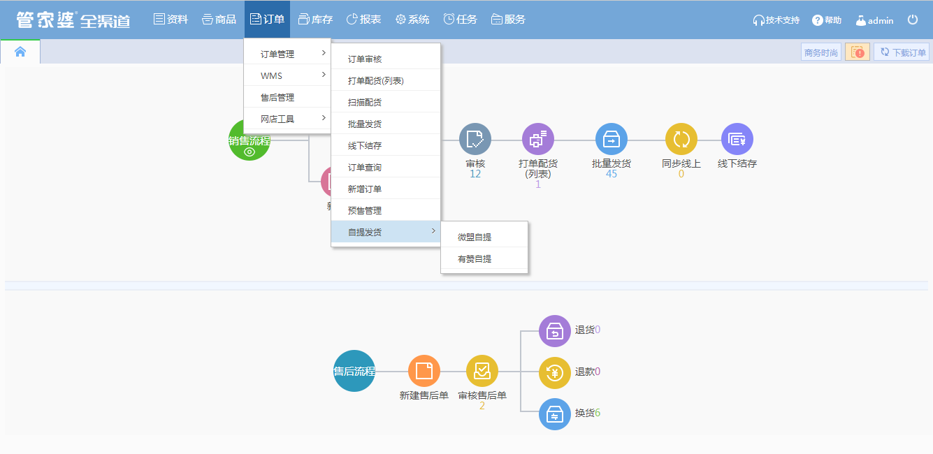Screen dimensions: 933x454
Task: Expand the WMS submenu
Action: tap(287, 75)
